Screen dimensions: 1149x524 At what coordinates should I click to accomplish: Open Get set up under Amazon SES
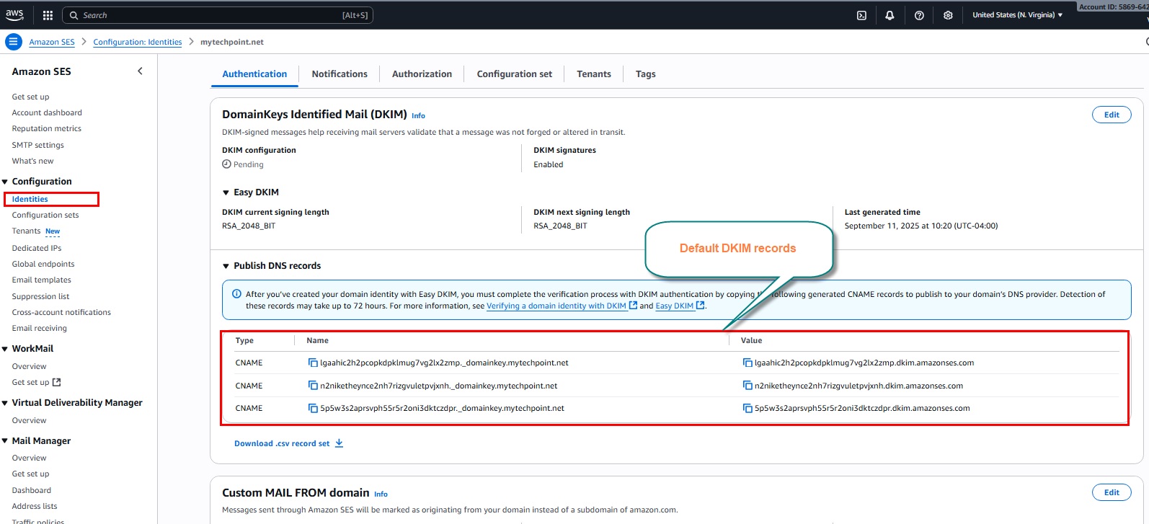point(31,97)
